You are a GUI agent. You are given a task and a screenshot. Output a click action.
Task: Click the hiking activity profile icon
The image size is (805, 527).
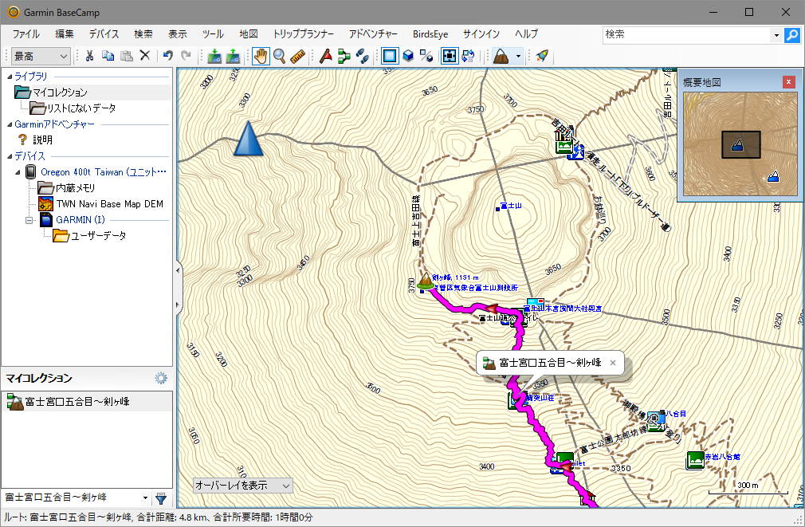click(501, 56)
